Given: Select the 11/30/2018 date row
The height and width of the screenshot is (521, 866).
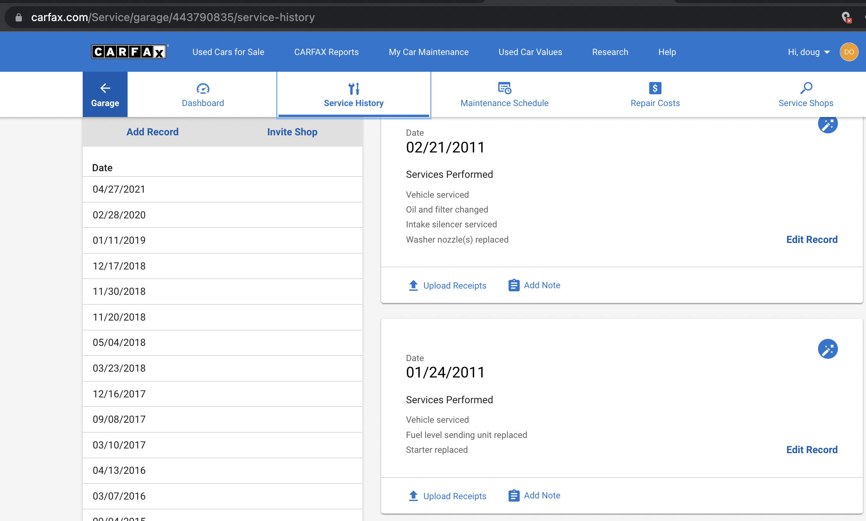Looking at the screenshot, I should pyautogui.click(x=222, y=291).
